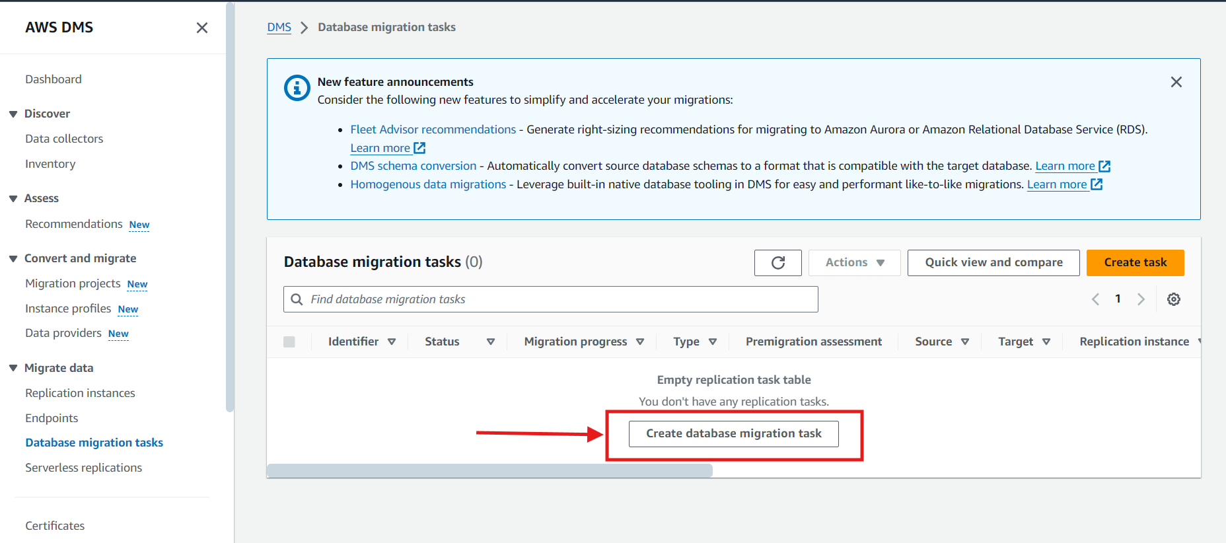Go to next page of tasks

1141,299
